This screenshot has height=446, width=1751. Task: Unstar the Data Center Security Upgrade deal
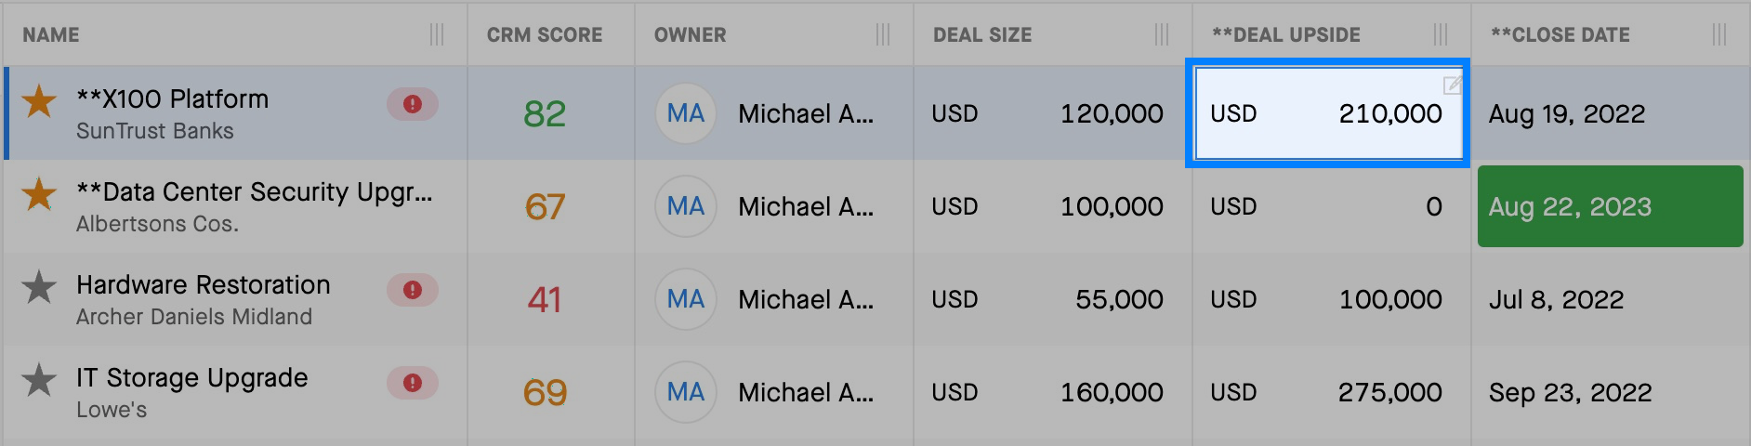[x=39, y=193]
